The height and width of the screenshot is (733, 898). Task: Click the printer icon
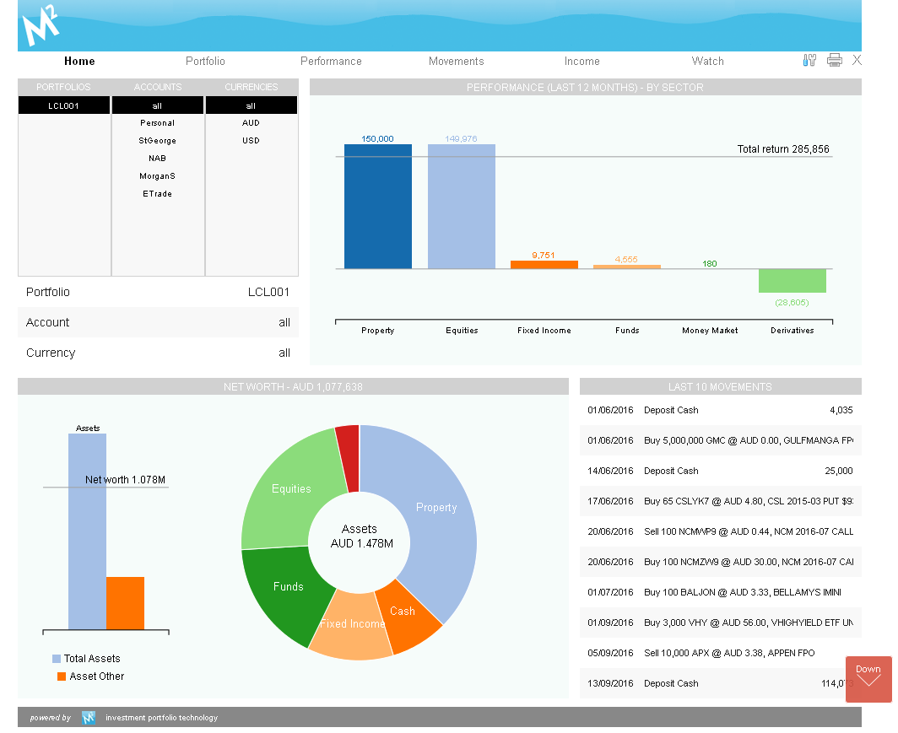835,60
